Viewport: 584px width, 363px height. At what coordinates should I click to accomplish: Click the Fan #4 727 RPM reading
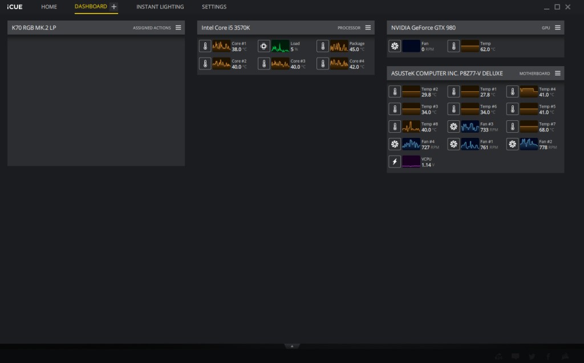tap(430, 148)
